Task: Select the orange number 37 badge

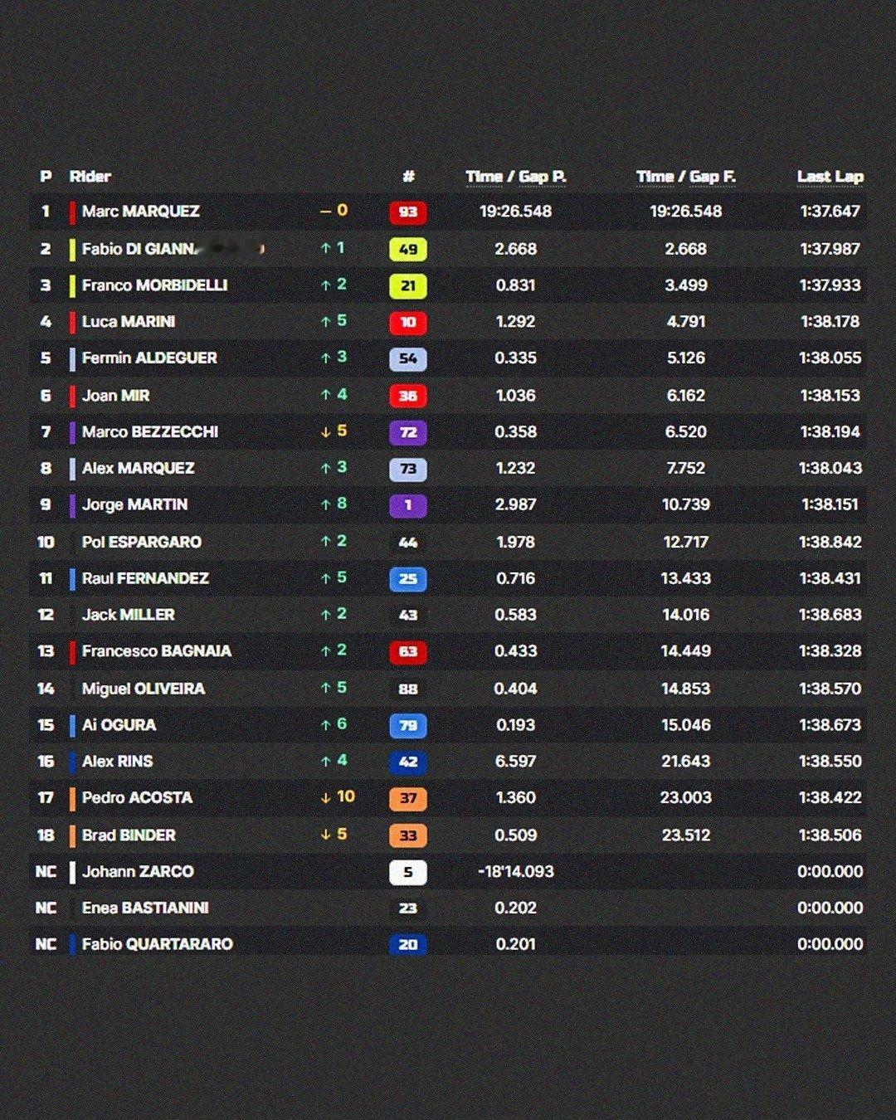Action: point(407,798)
